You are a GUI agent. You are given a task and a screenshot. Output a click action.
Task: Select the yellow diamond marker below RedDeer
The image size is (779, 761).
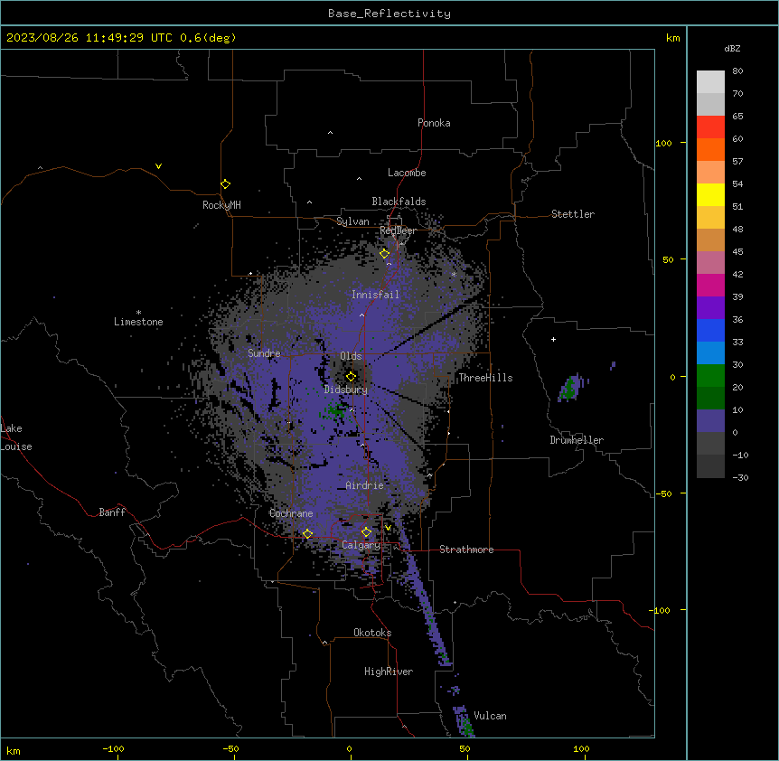coord(385,253)
